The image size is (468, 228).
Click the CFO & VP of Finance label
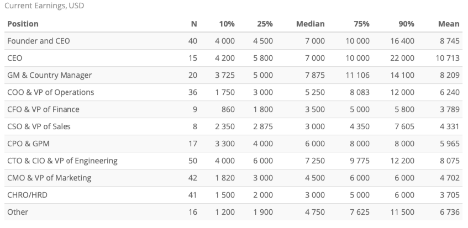pos(43,109)
